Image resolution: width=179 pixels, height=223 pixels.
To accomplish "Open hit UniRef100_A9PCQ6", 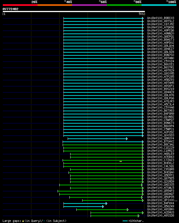I will (161, 31).
